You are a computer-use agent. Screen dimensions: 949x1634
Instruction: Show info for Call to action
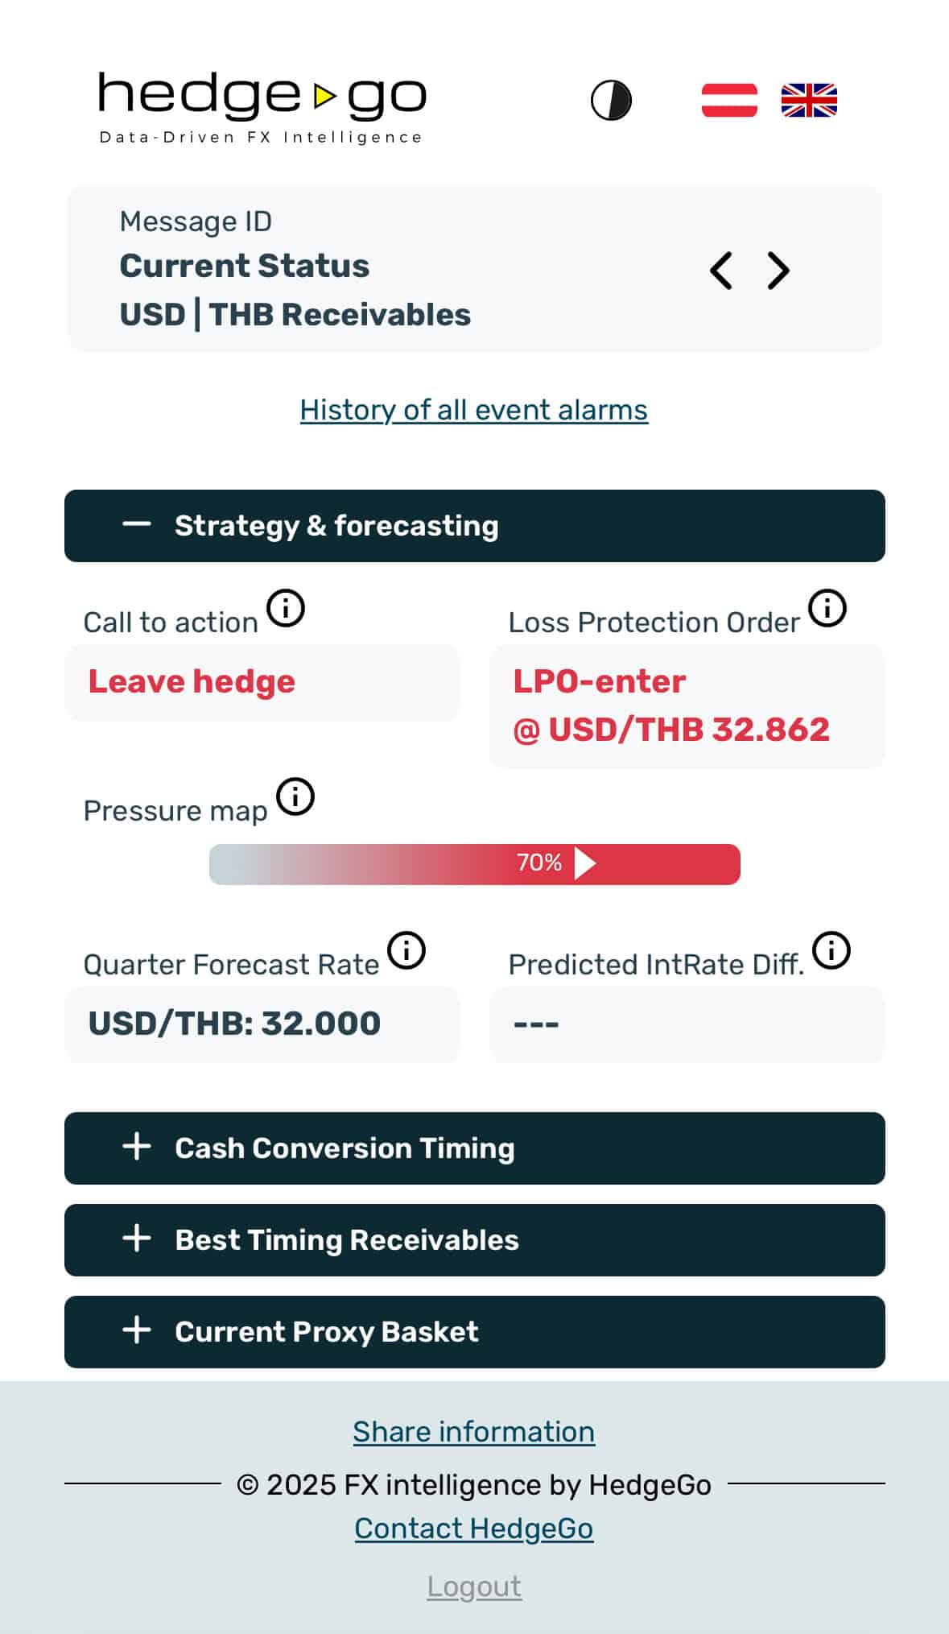point(286,608)
